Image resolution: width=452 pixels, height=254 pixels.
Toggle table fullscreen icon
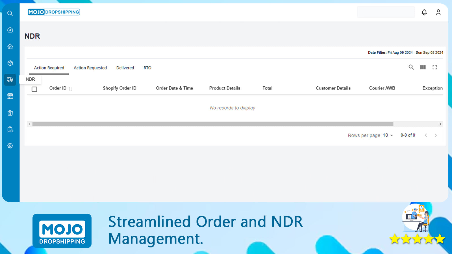pos(435,67)
